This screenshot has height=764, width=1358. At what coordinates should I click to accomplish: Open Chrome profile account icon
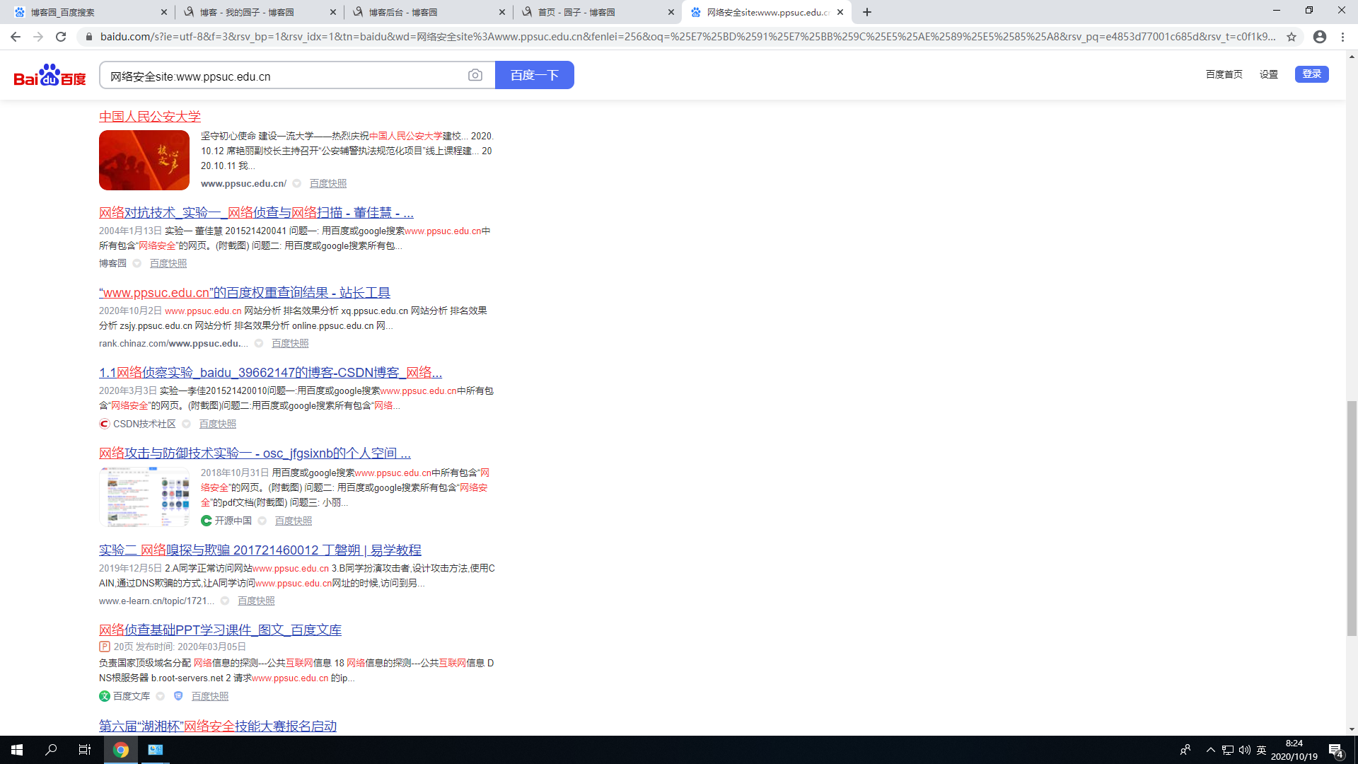point(1320,37)
